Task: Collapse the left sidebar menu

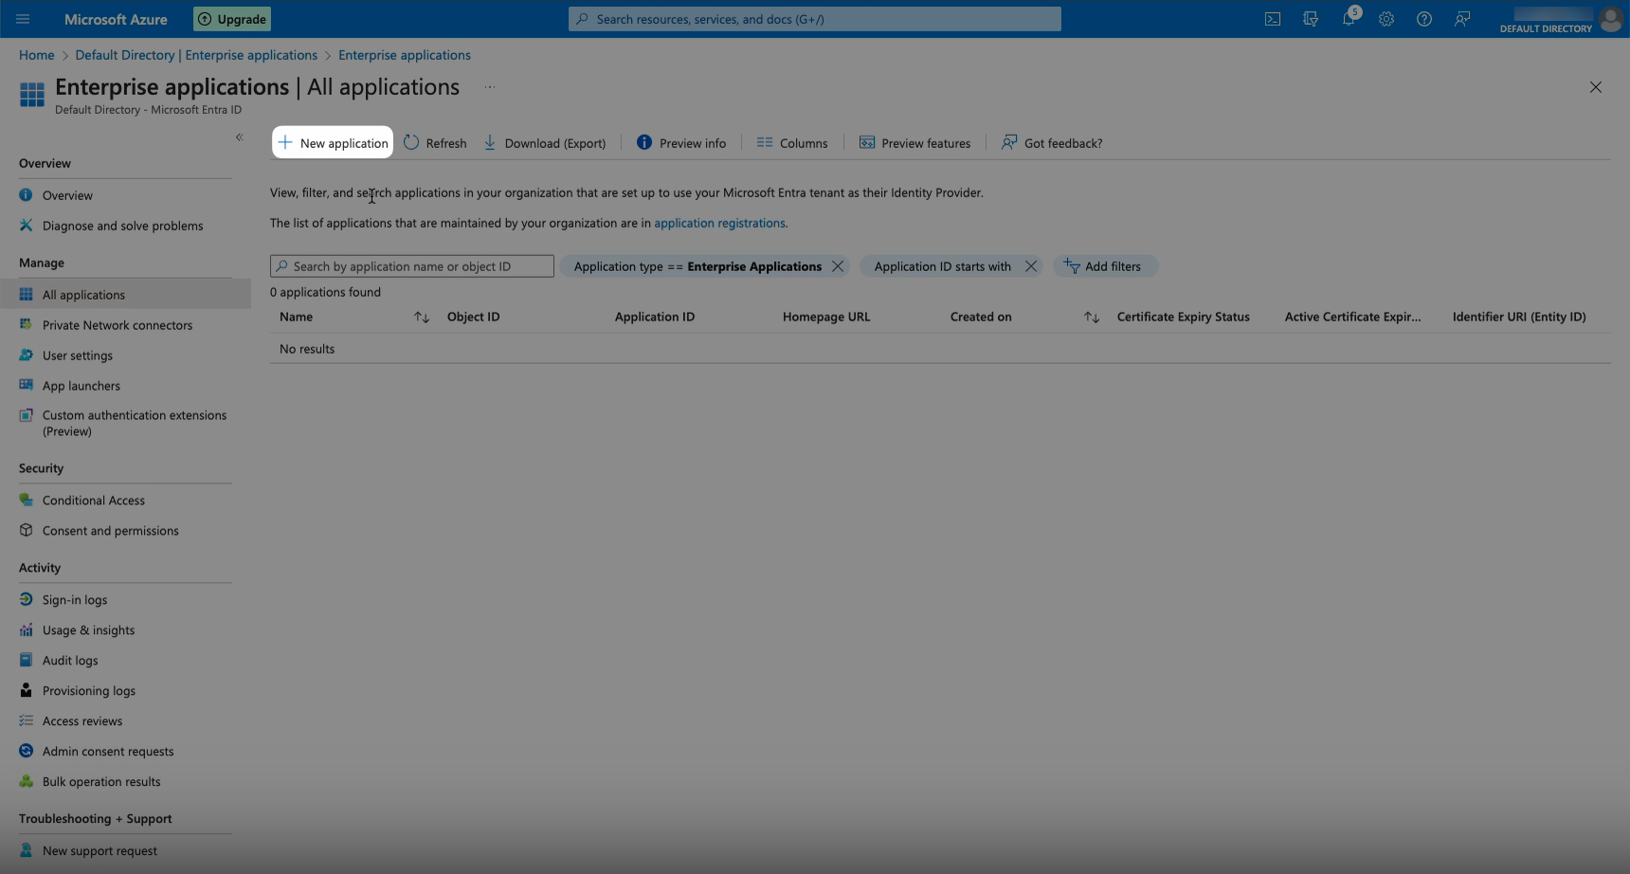Action: click(x=240, y=137)
